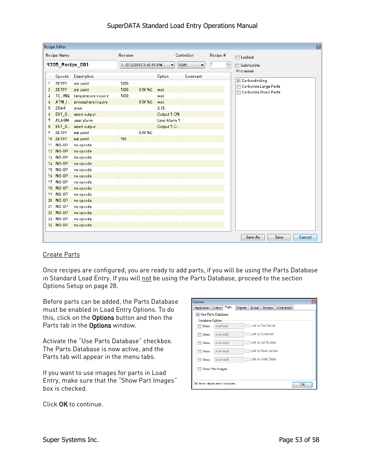This screenshot has height=473, width=365.
Task: Enable Show checkbox for UserField3
Action: [x=199, y=343]
